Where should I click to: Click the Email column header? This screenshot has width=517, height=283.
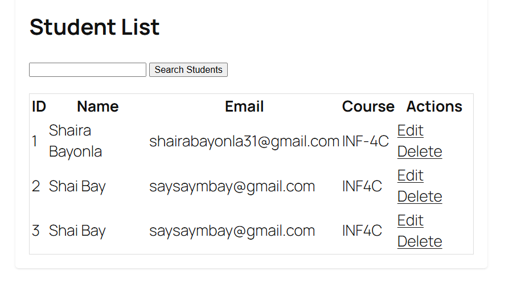pyautogui.click(x=244, y=106)
